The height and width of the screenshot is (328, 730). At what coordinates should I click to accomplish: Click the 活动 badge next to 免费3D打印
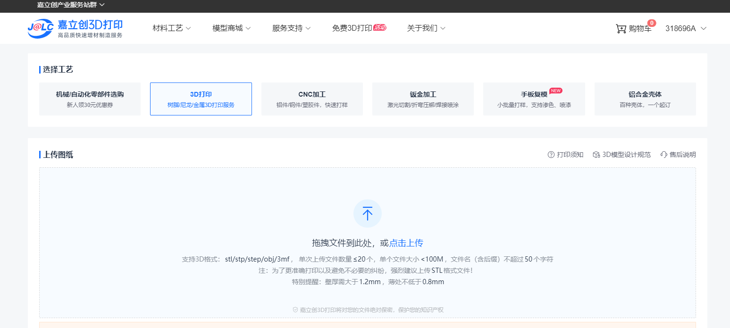[380, 27]
